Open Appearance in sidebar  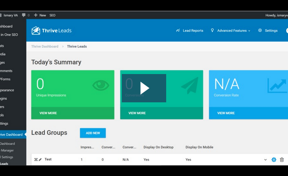7,90
